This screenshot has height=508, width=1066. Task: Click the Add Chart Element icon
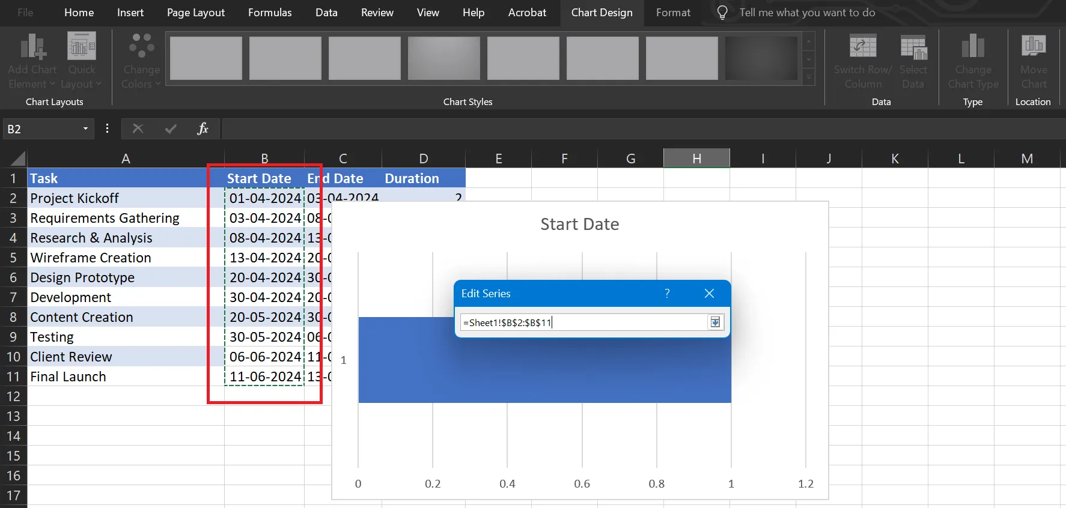click(x=32, y=47)
